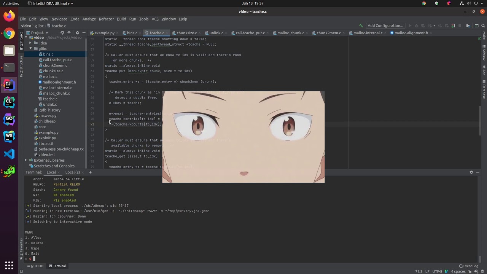Click the locate-in-project target icon
The height and width of the screenshot is (274, 487).
62,33
